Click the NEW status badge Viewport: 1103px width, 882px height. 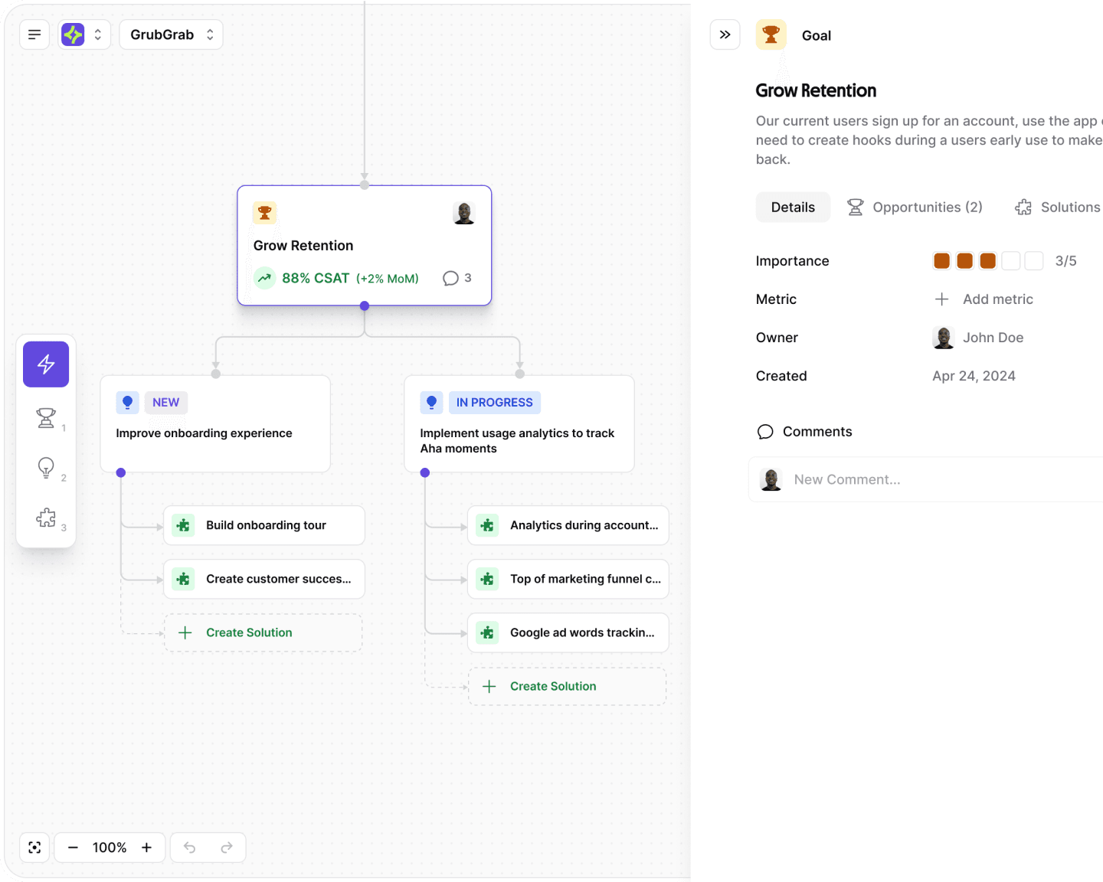point(165,402)
